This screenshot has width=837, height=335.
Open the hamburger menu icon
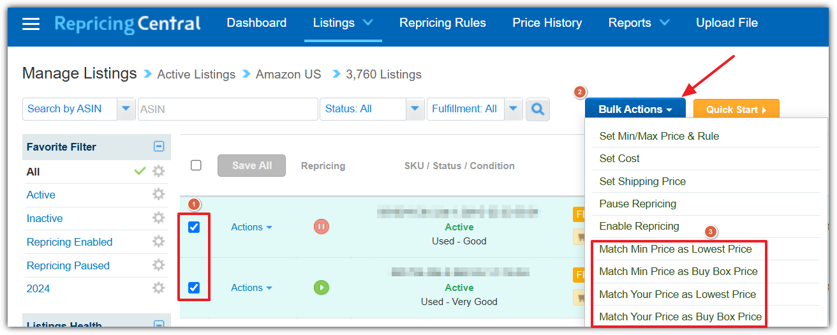pos(31,24)
